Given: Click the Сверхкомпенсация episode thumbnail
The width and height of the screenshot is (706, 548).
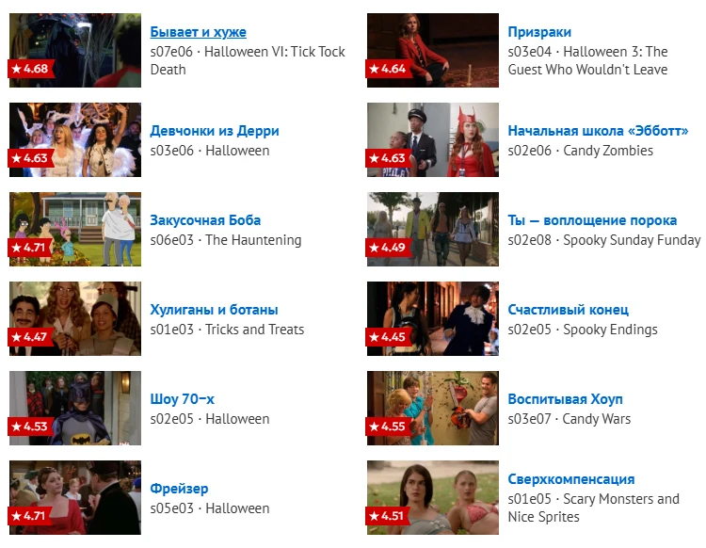Looking at the screenshot, I should 433,497.
